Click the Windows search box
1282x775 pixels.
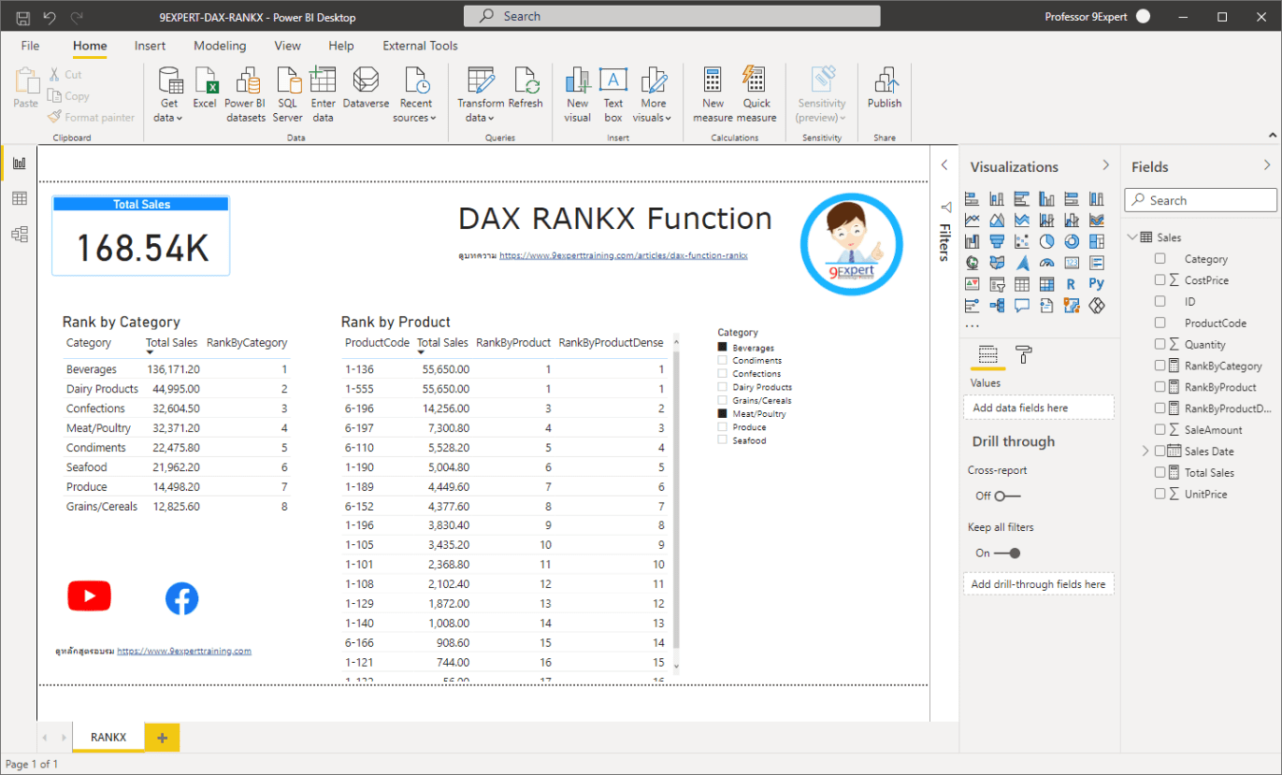pyautogui.click(x=670, y=16)
